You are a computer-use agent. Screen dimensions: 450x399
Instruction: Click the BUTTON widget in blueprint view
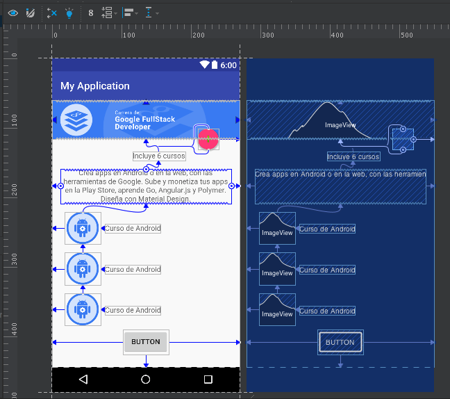tap(340, 342)
